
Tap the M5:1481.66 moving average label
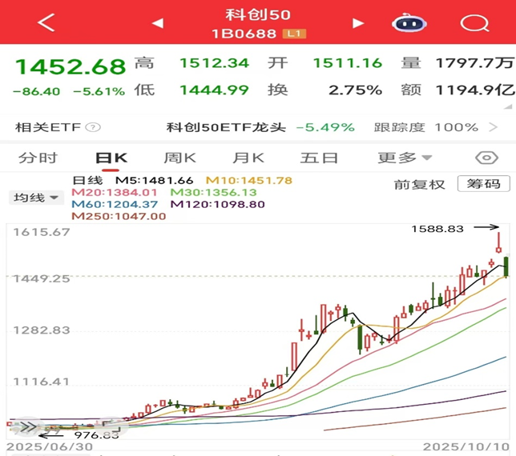pos(155,180)
